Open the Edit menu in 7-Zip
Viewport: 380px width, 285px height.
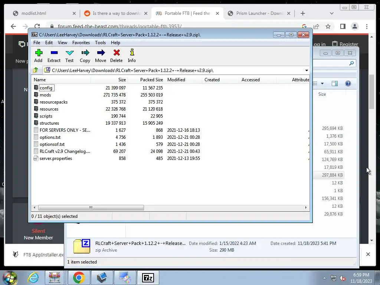[49, 43]
